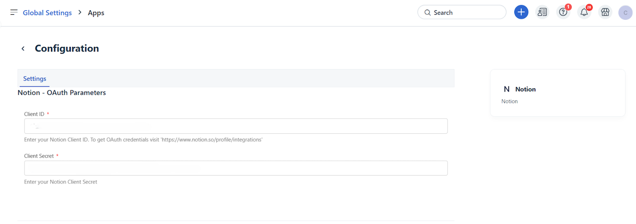Go back using the Configuration arrow
Viewport: 636px width, 224px height.
[23, 48]
